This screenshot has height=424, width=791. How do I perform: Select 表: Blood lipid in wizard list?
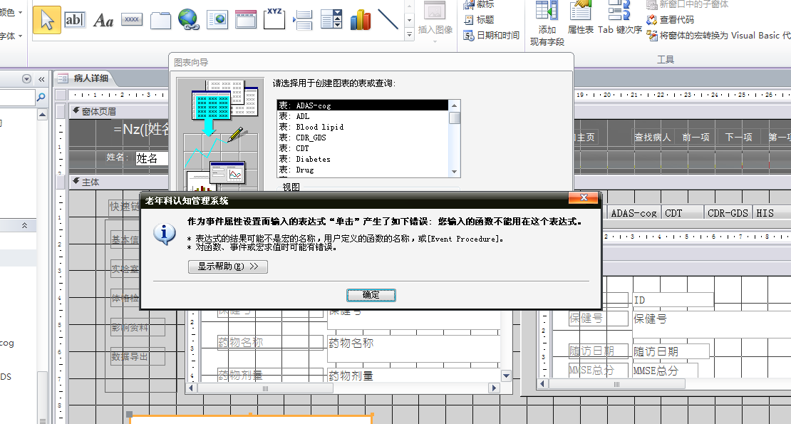[362, 127]
